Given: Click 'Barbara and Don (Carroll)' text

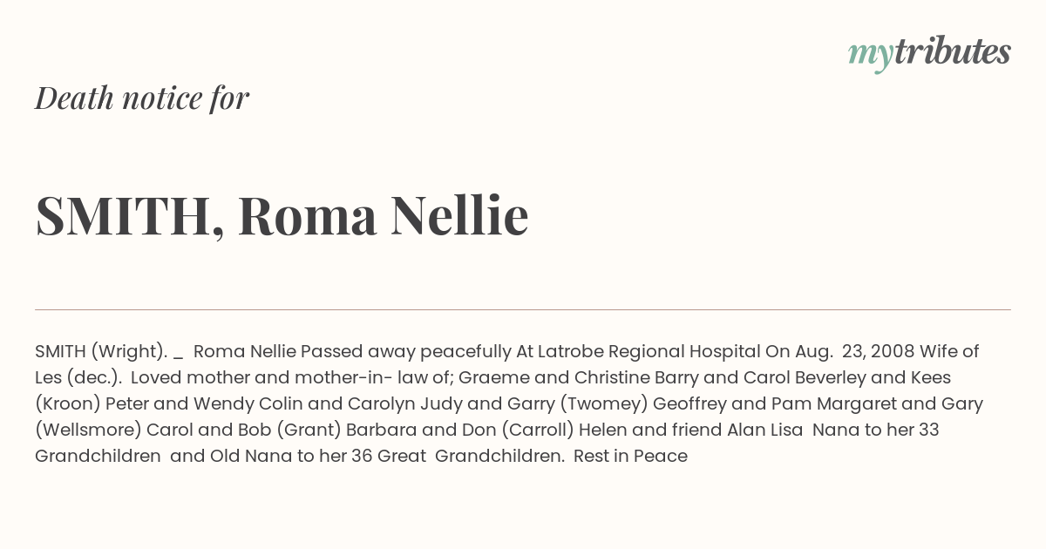Looking at the screenshot, I should (x=464, y=430).
